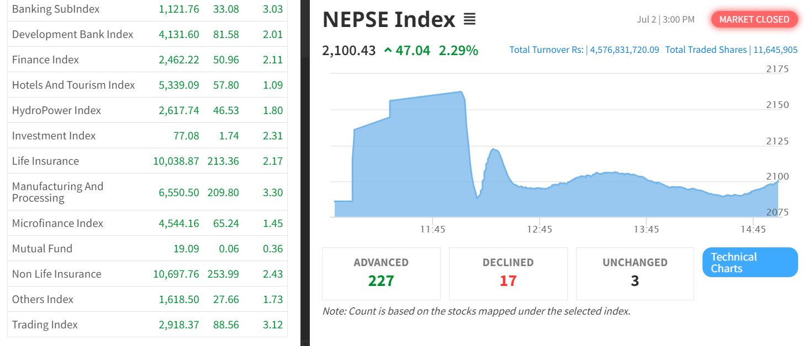
Task: Select the Trading Index row
Action: point(147,325)
